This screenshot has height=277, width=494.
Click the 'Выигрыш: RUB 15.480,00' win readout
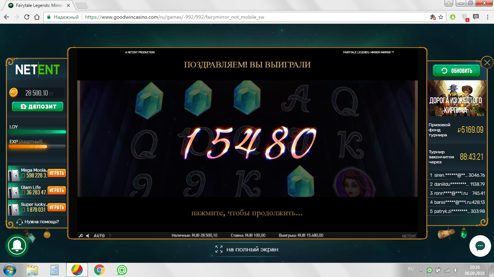point(301,236)
